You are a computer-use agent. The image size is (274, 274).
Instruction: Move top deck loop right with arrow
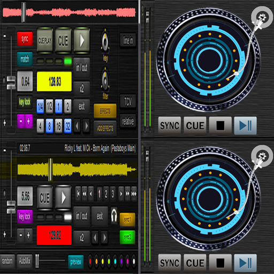[x=86, y=126]
